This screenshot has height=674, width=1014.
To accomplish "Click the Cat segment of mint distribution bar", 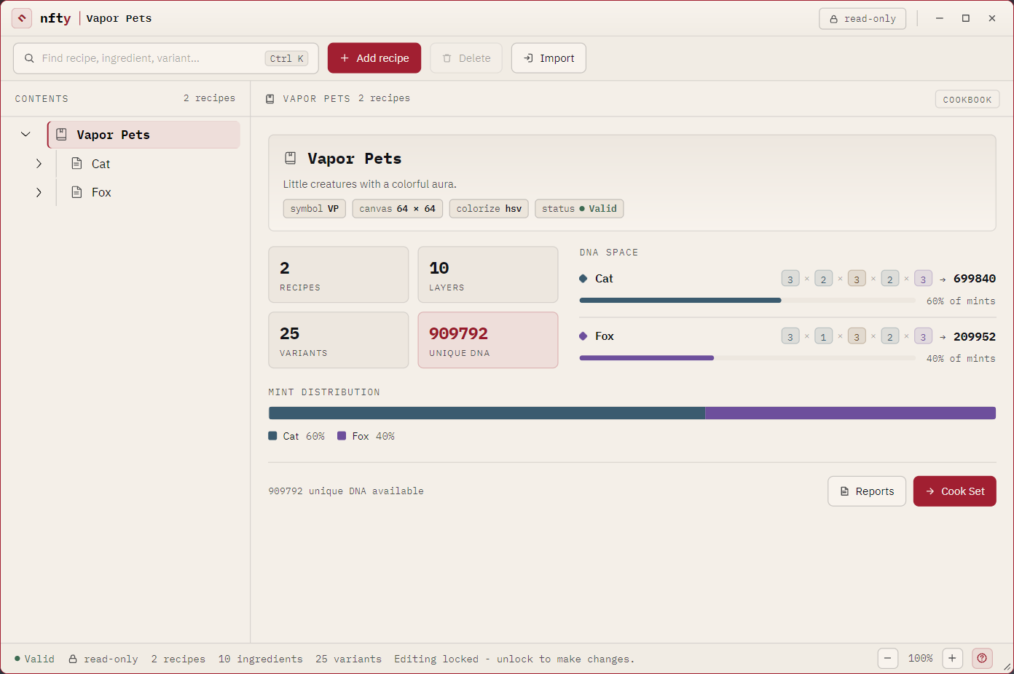I will 487,413.
